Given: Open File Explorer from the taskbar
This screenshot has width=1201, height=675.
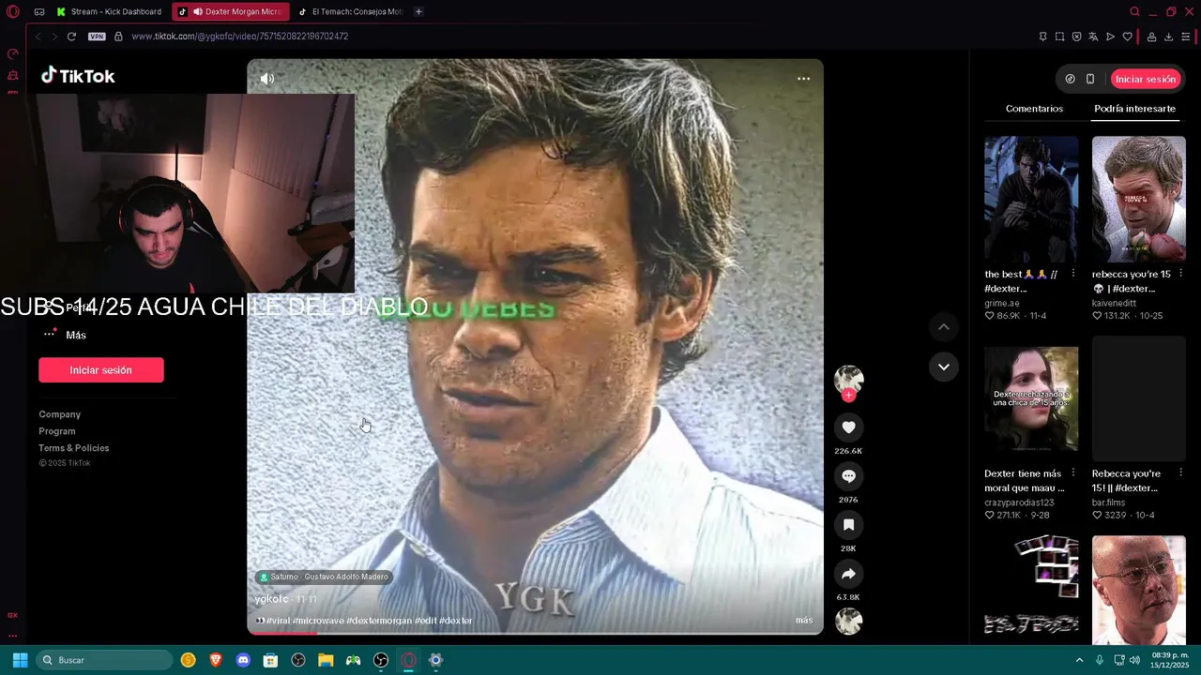Looking at the screenshot, I should 326,660.
